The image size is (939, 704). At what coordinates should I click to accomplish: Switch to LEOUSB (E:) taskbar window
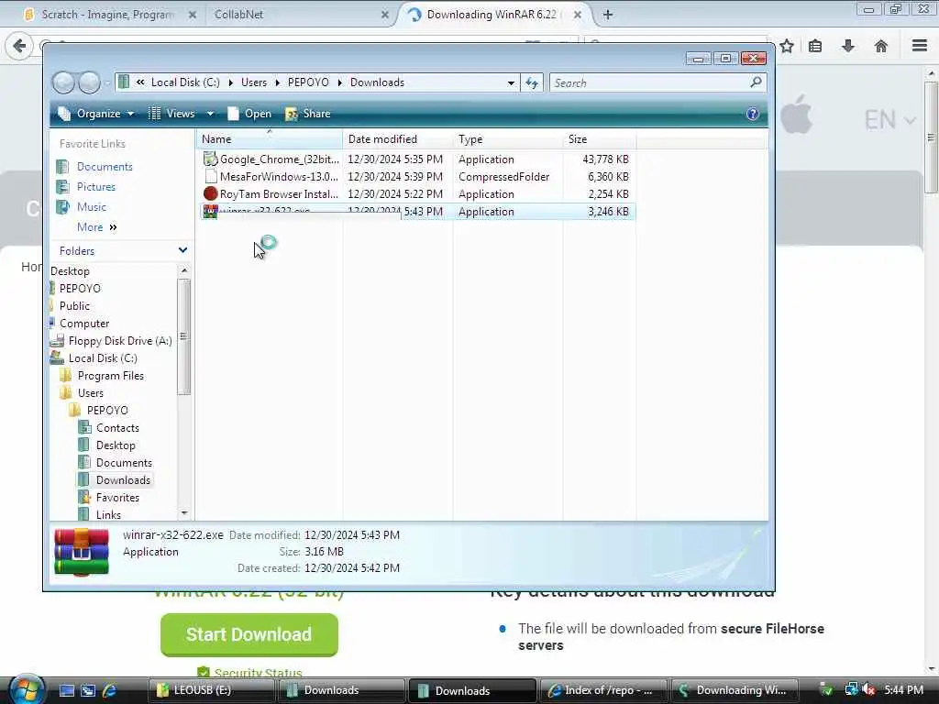(x=212, y=690)
